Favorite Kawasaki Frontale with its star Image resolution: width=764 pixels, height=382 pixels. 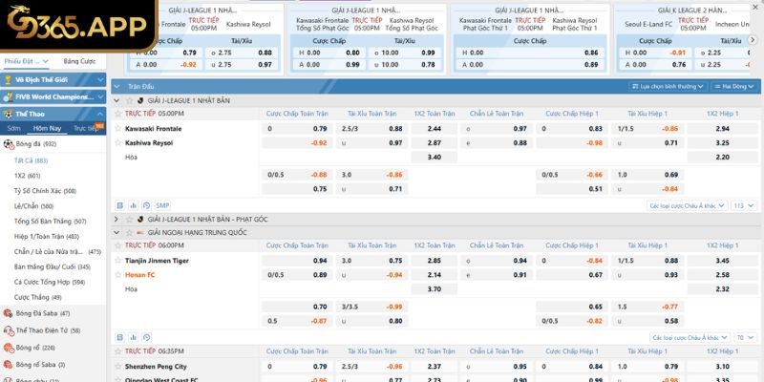[117, 128]
